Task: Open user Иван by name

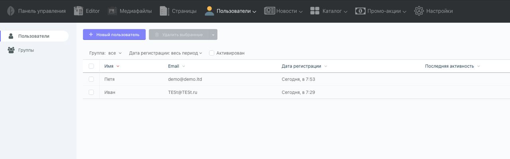Action: (110, 92)
